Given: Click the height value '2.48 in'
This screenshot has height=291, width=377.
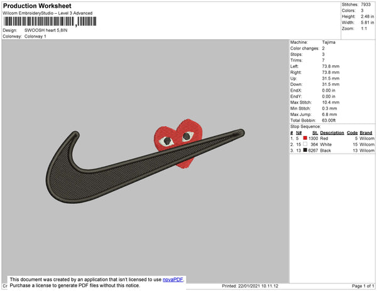Looking at the screenshot, I should tap(367, 16).
